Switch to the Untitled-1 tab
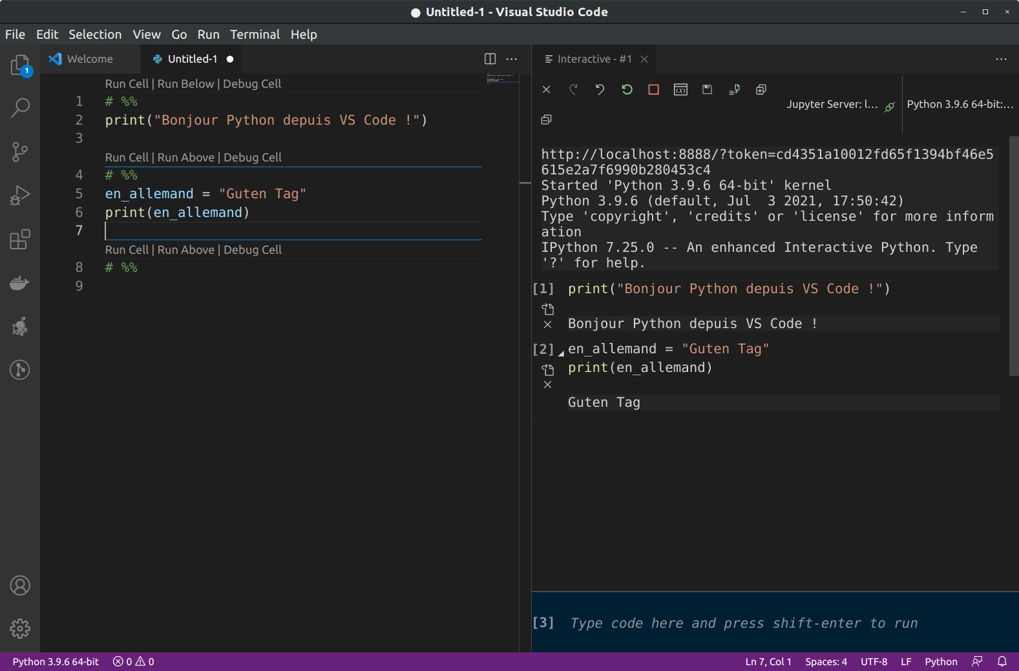 point(193,59)
